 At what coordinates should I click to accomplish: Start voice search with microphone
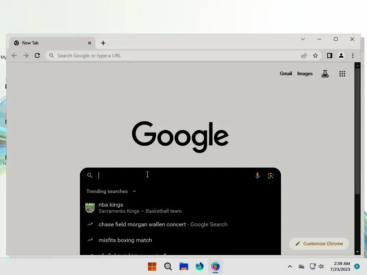(x=257, y=175)
